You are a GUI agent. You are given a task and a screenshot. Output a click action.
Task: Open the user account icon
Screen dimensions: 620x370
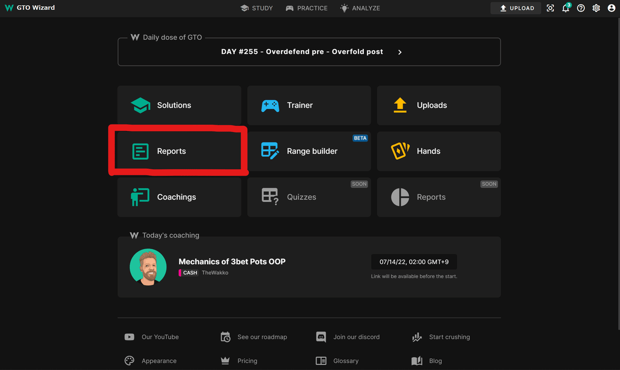tap(612, 8)
